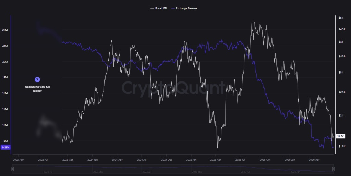Click the 19M reserve axis label
Image resolution: width=351 pixels, height=176 pixels.
5,77
